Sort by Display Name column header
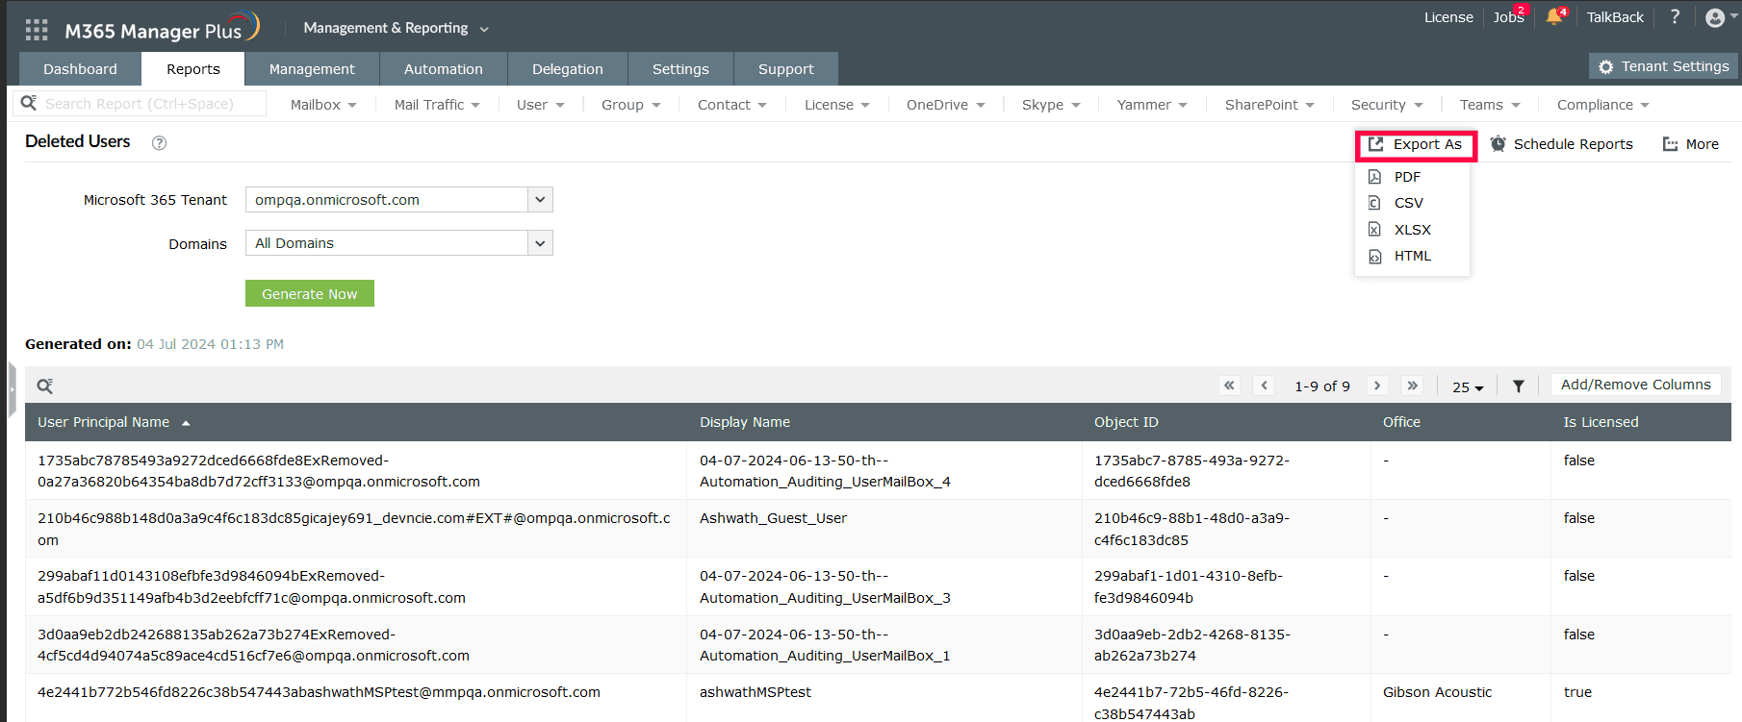1742x722 pixels. coord(745,422)
